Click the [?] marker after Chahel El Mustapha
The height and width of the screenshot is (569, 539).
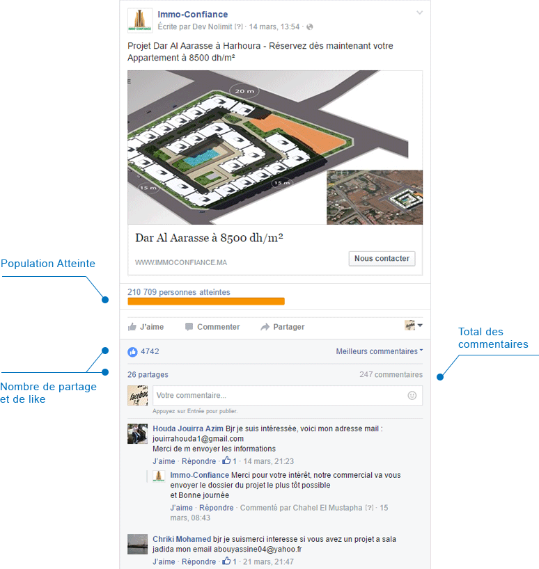point(369,508)
